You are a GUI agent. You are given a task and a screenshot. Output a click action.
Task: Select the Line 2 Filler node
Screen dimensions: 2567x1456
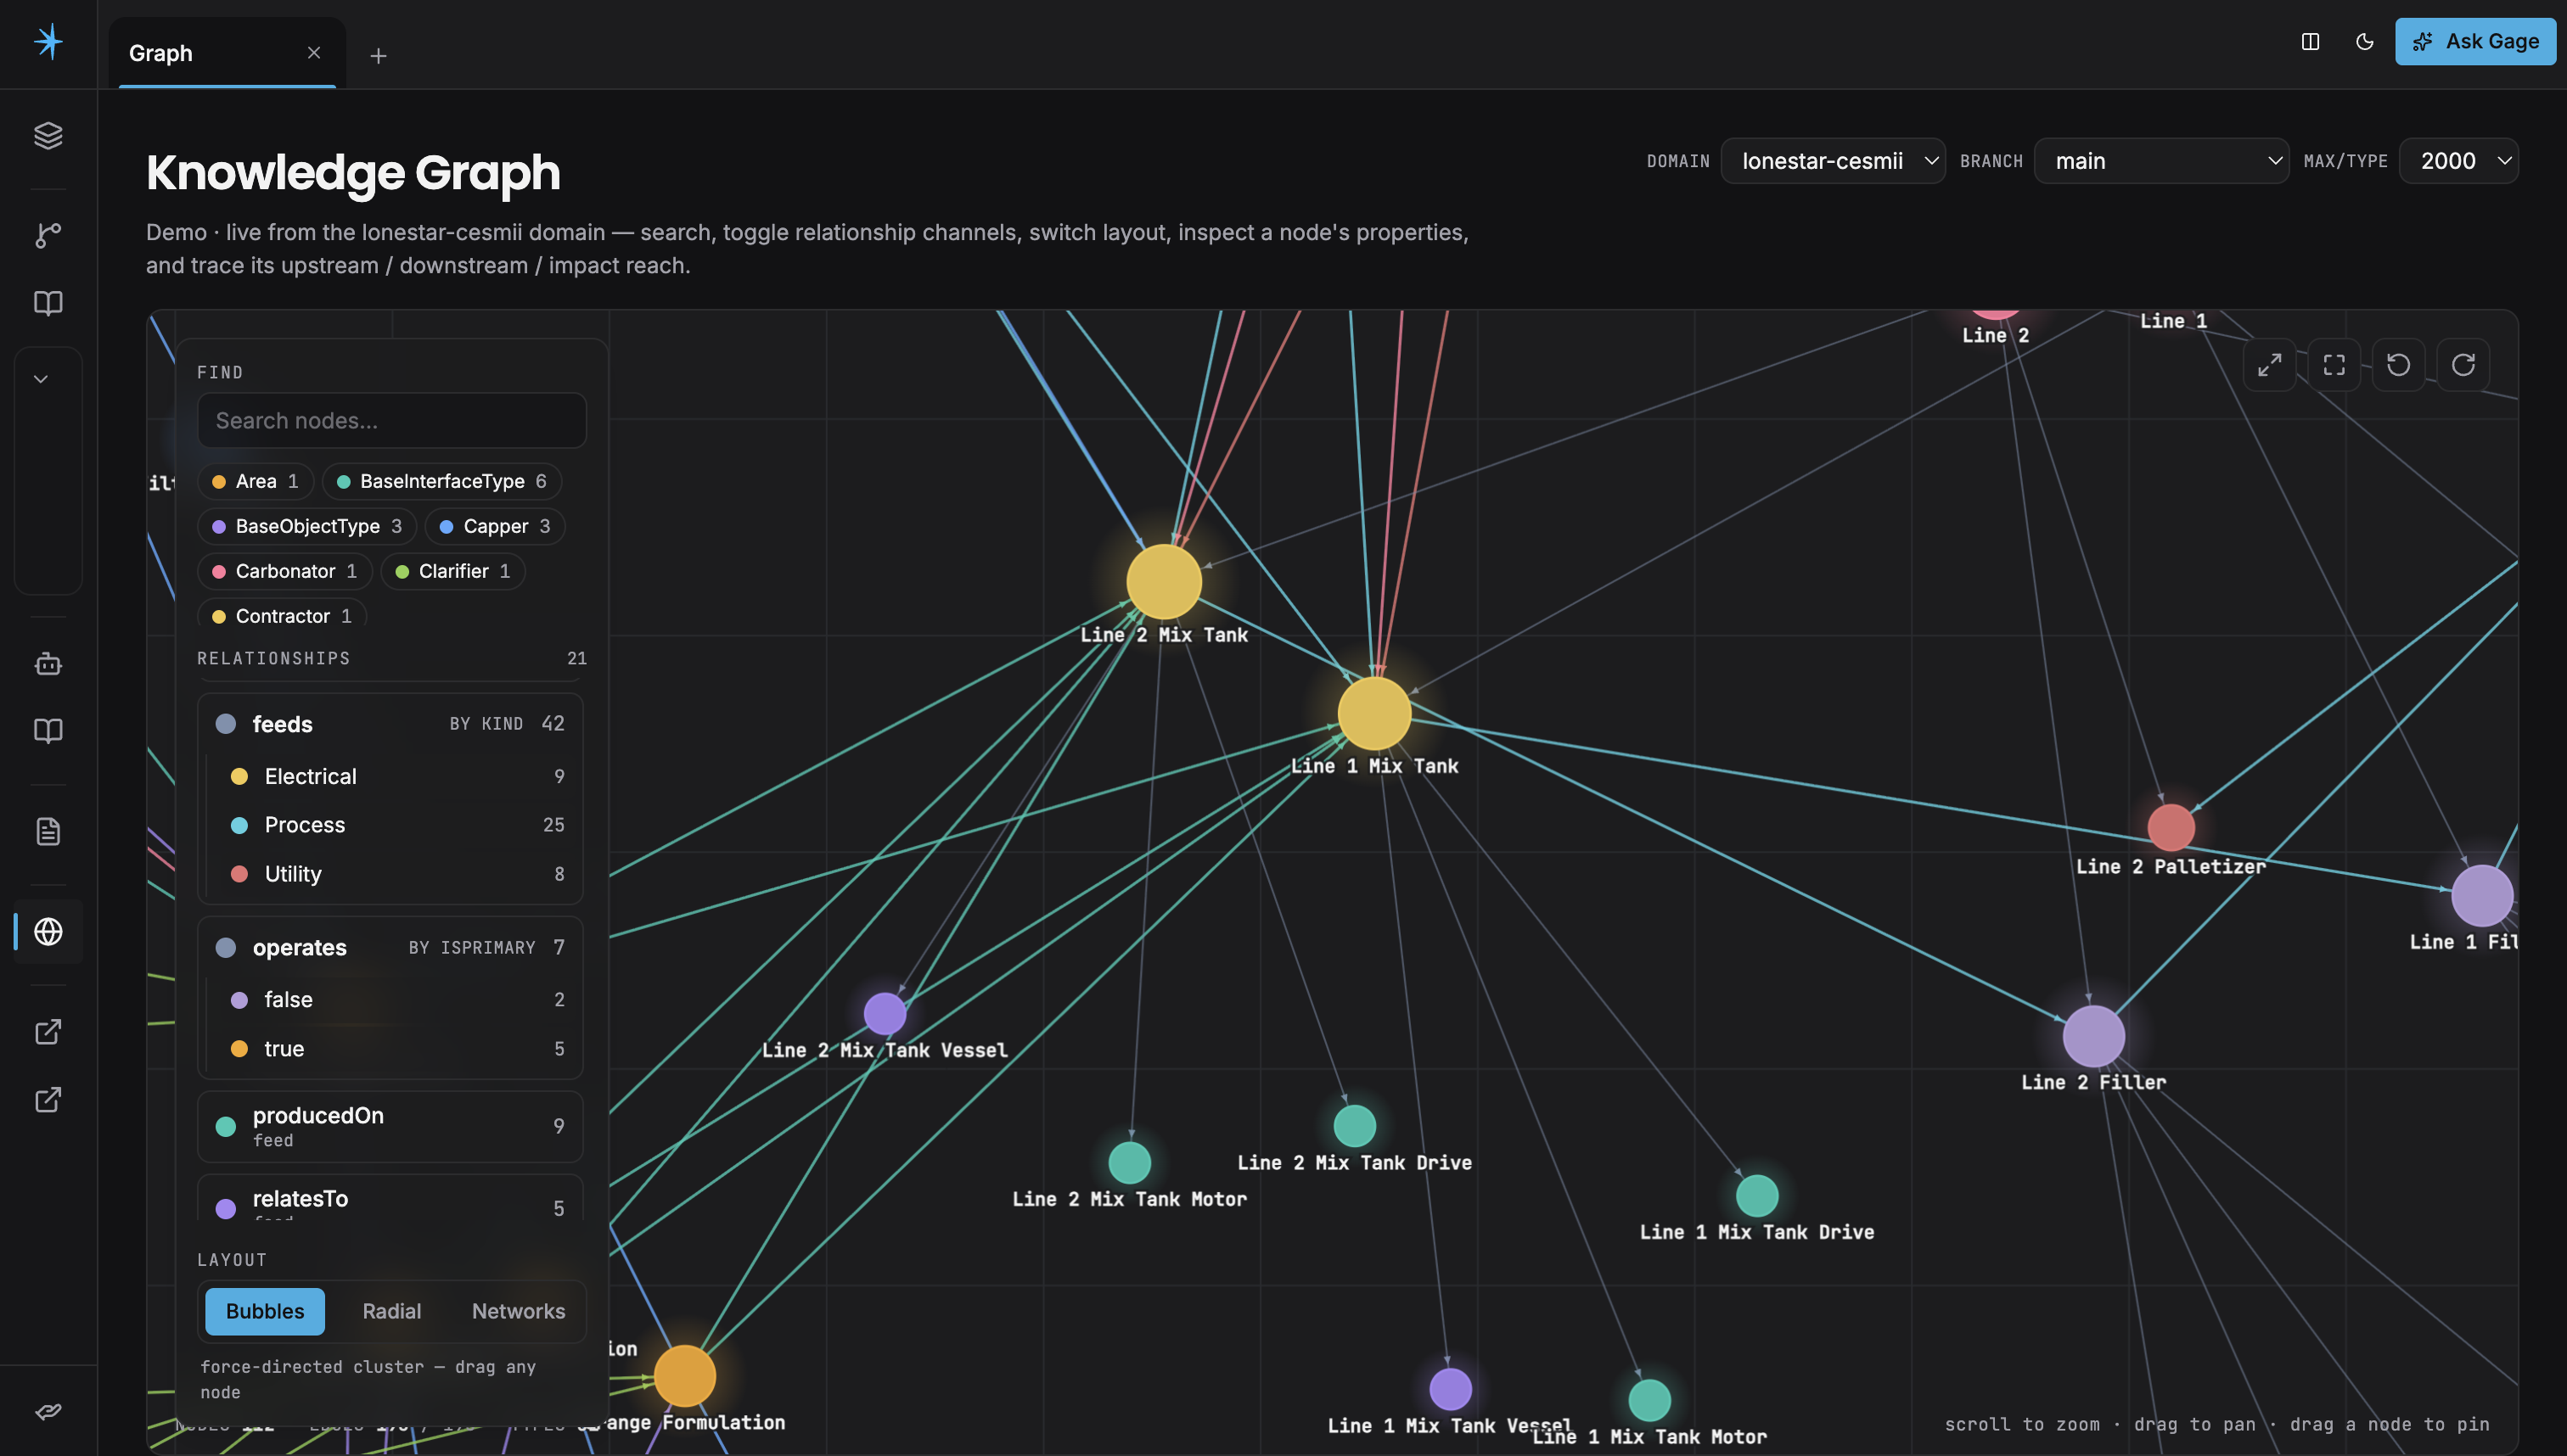2094,1036
